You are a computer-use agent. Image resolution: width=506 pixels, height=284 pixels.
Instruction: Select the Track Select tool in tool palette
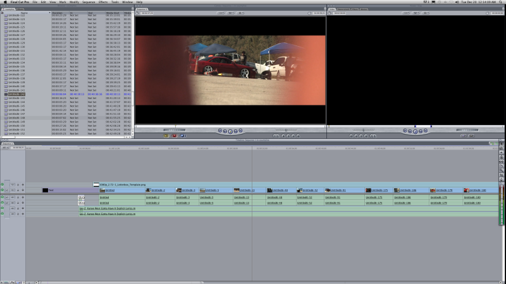tap(501, 153)
